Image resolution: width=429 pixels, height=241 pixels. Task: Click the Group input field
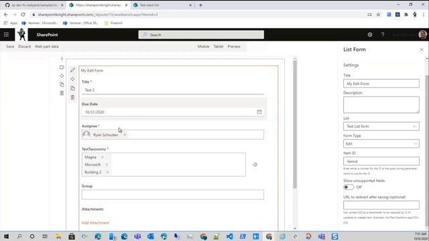[x=173, y=195]
